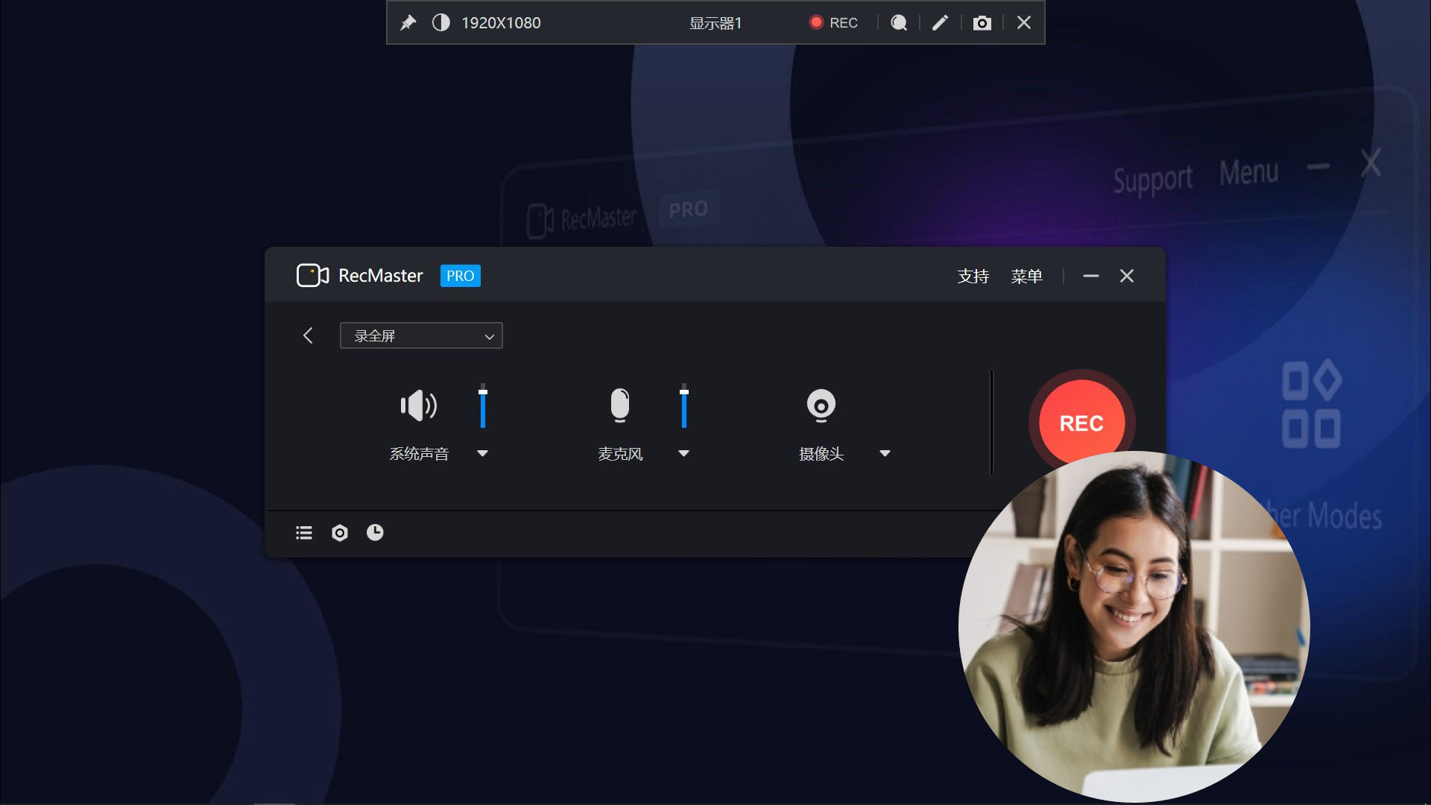Take a screenshot with camera icon

click(x=982, y=23)
